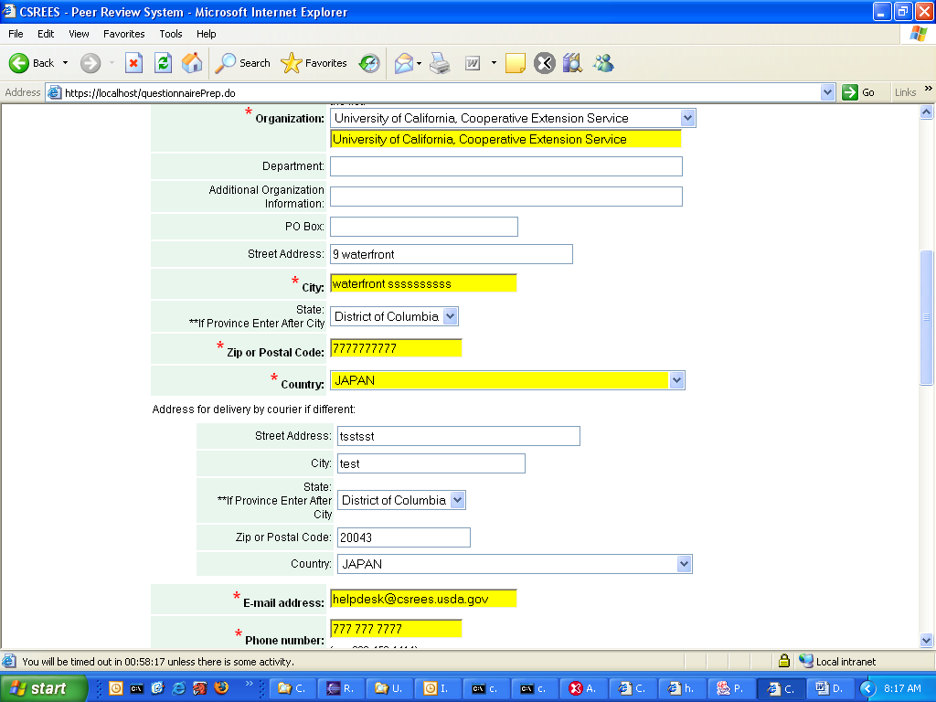Expand the Links toolbar chevron
The width and height of the screenshot is (936, 702).
pyautogui.click(x=929, y=89)
